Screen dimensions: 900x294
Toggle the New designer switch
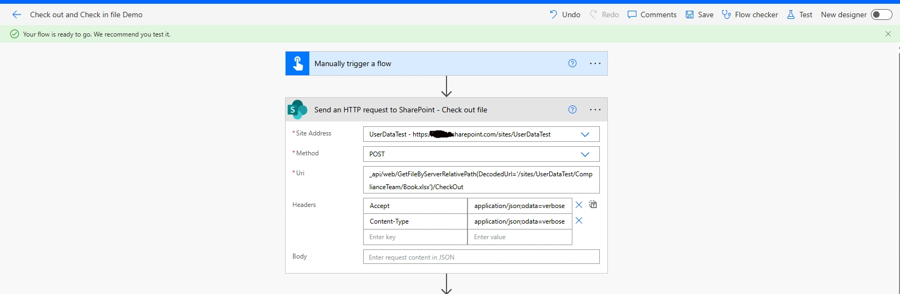[x=882, y=15]
